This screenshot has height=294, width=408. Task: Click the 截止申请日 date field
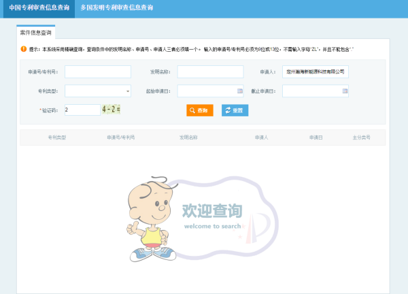pyautogui.click(x=311, y=91)
